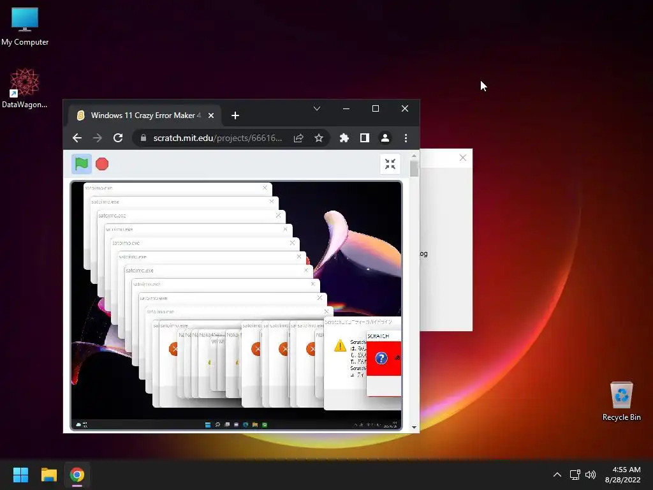Click the scratch.mit.edu address bar
This screenshot has height=490, width=653.
tap(217, 138)
